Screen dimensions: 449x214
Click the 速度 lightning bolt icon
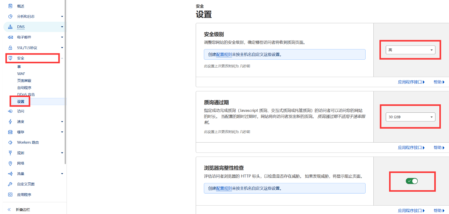pyautogui.click(x=10, y=122)
